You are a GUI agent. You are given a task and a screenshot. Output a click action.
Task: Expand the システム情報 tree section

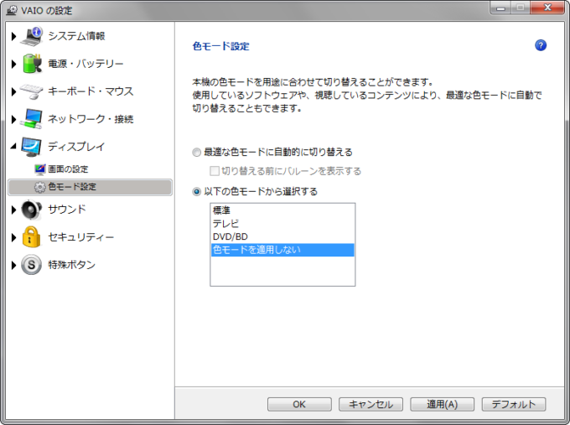(x=13, y=36)
